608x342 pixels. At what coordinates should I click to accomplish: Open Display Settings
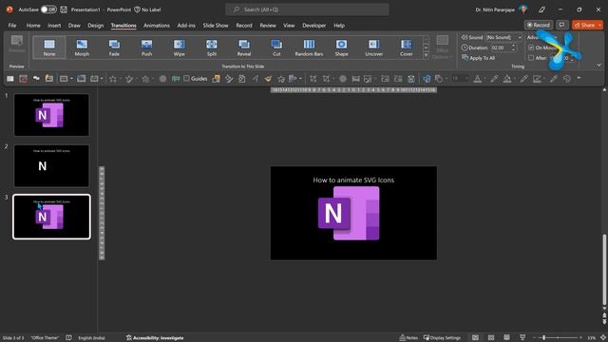point(442,338)
